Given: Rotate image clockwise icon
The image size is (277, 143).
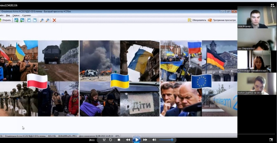Looking at the screenshot, I should click(x=35, y=20).
